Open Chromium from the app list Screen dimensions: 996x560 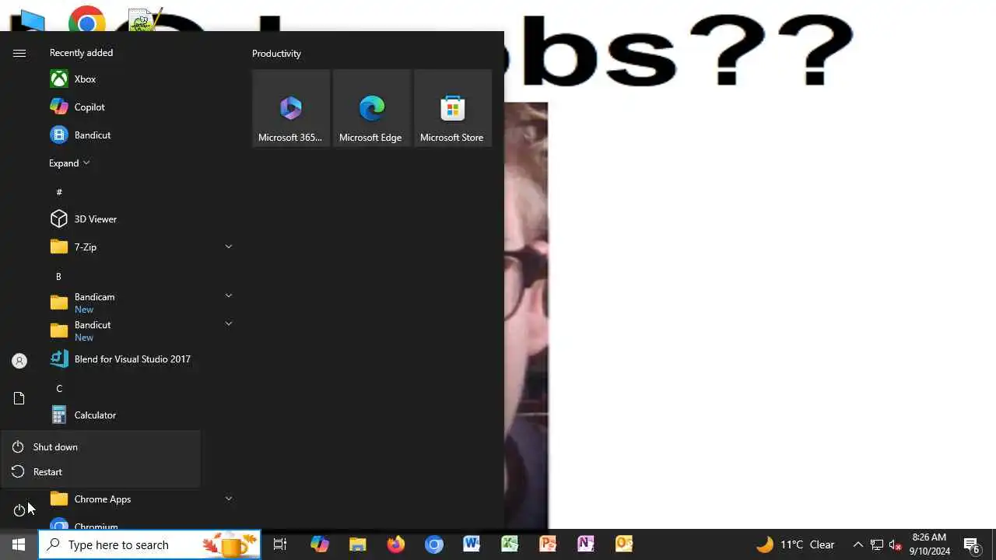[140, 524]
